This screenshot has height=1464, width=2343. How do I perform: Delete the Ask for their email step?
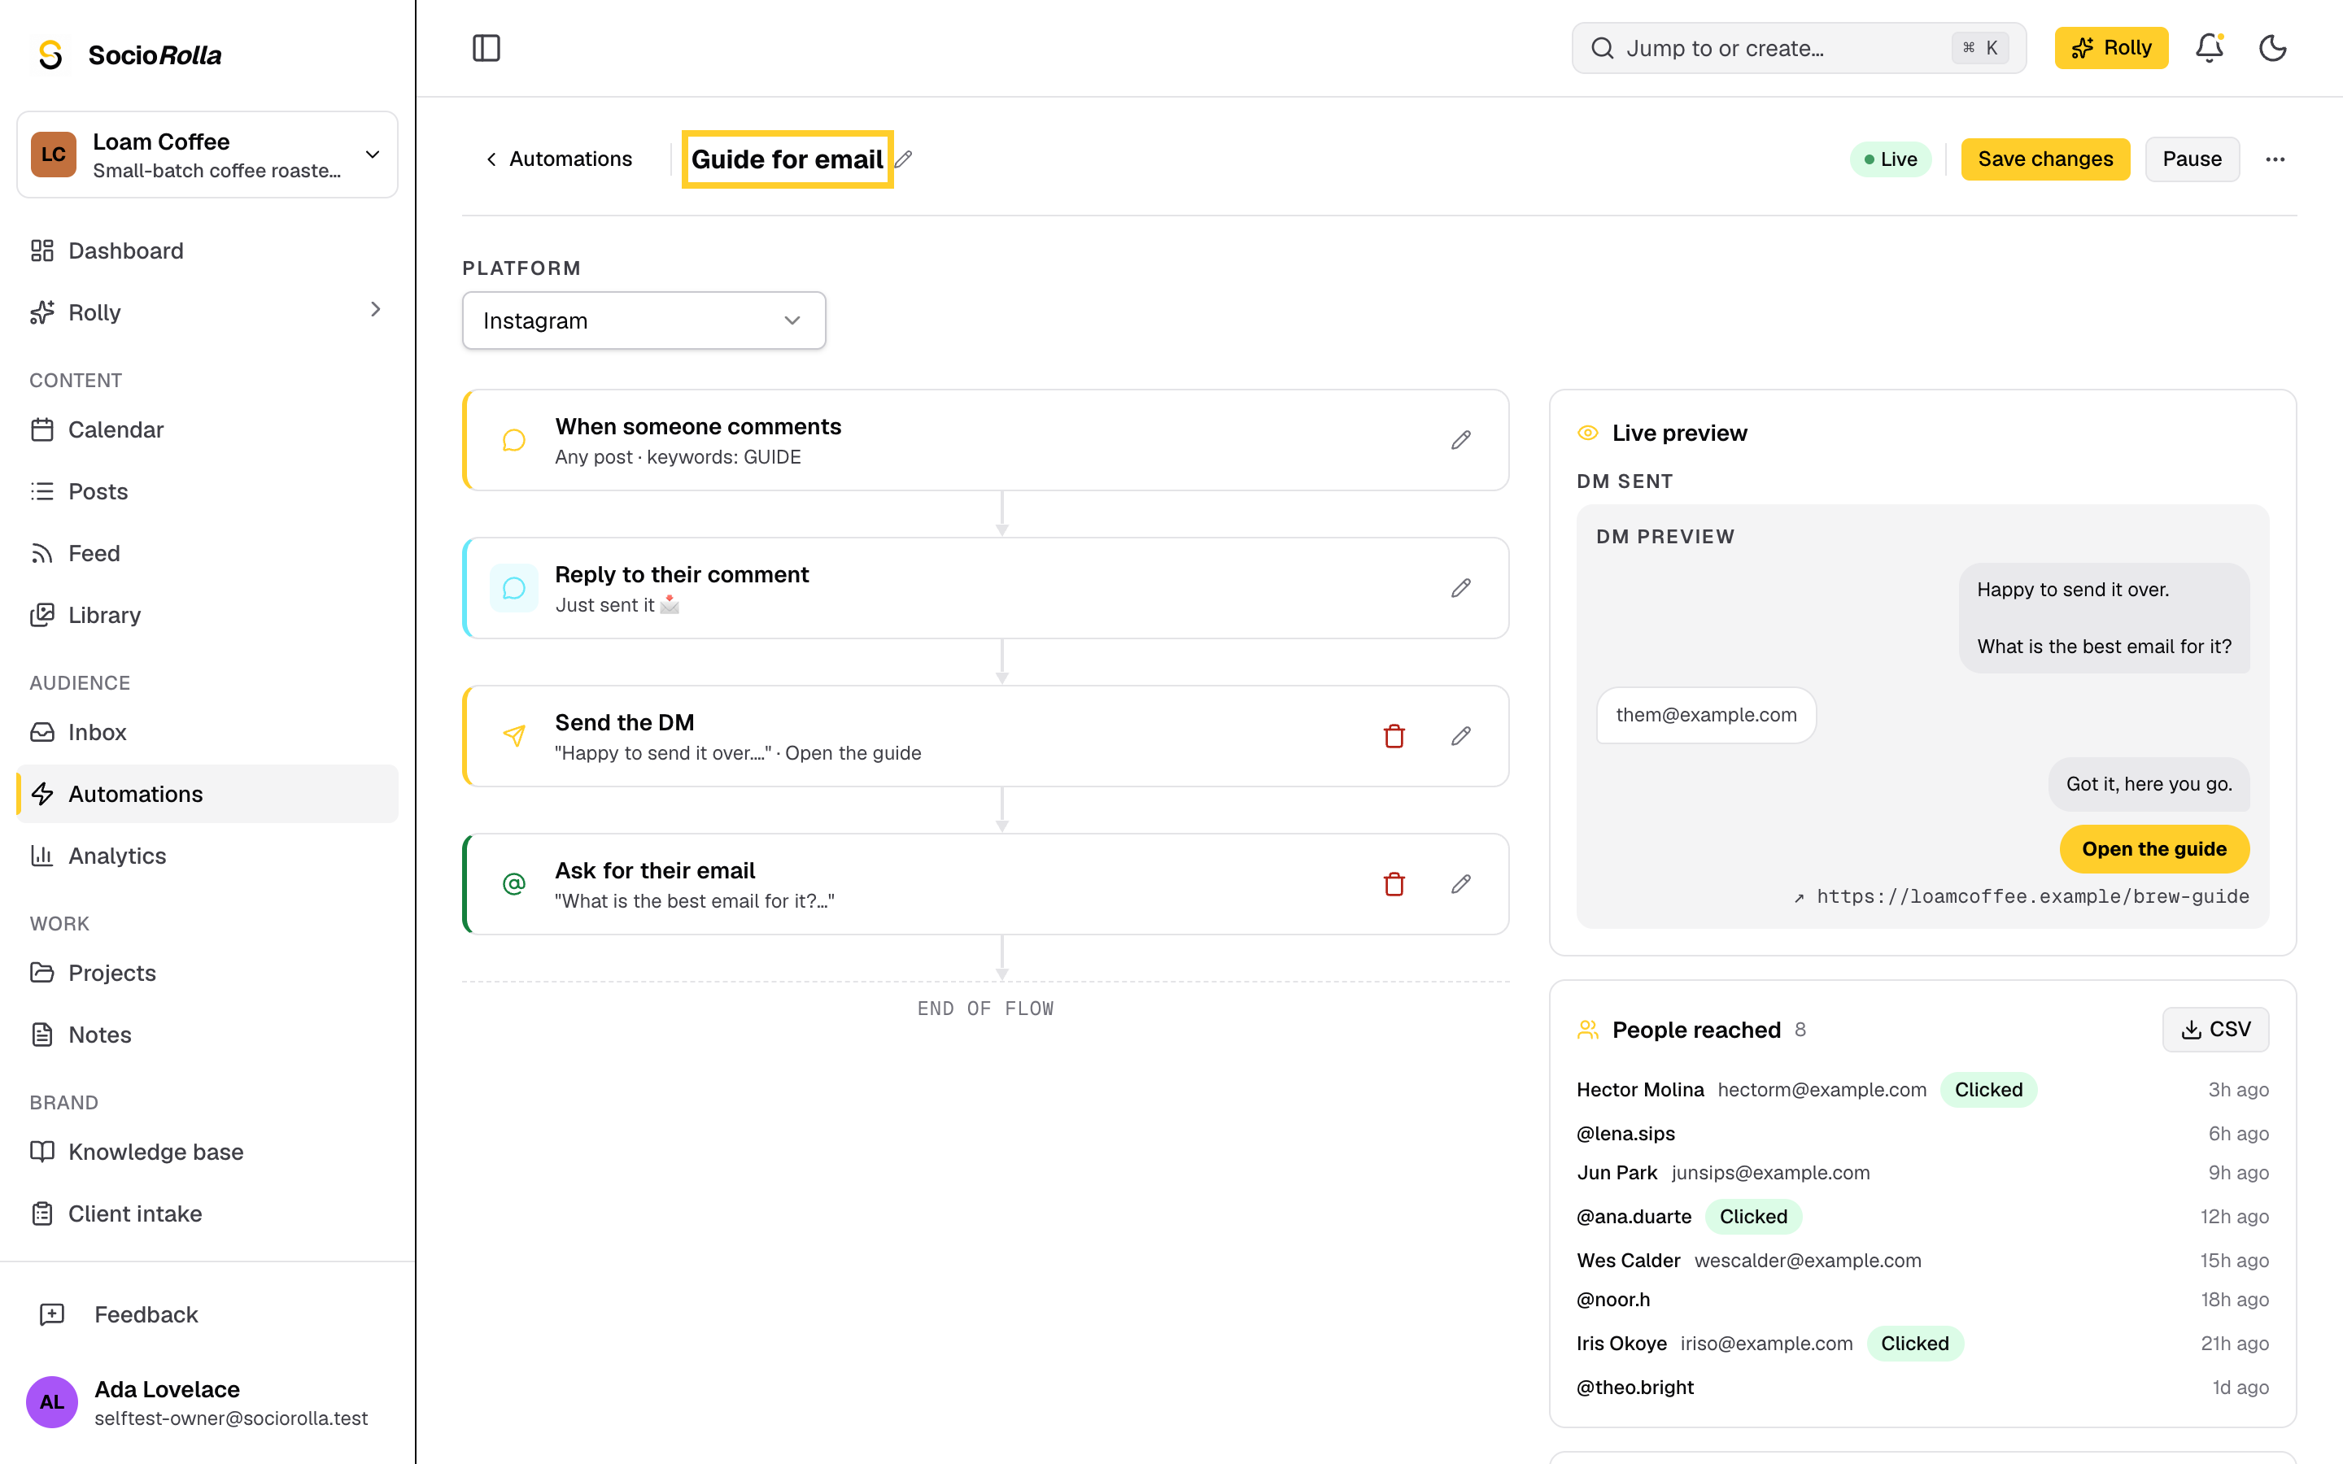[x=1394, y=884]
